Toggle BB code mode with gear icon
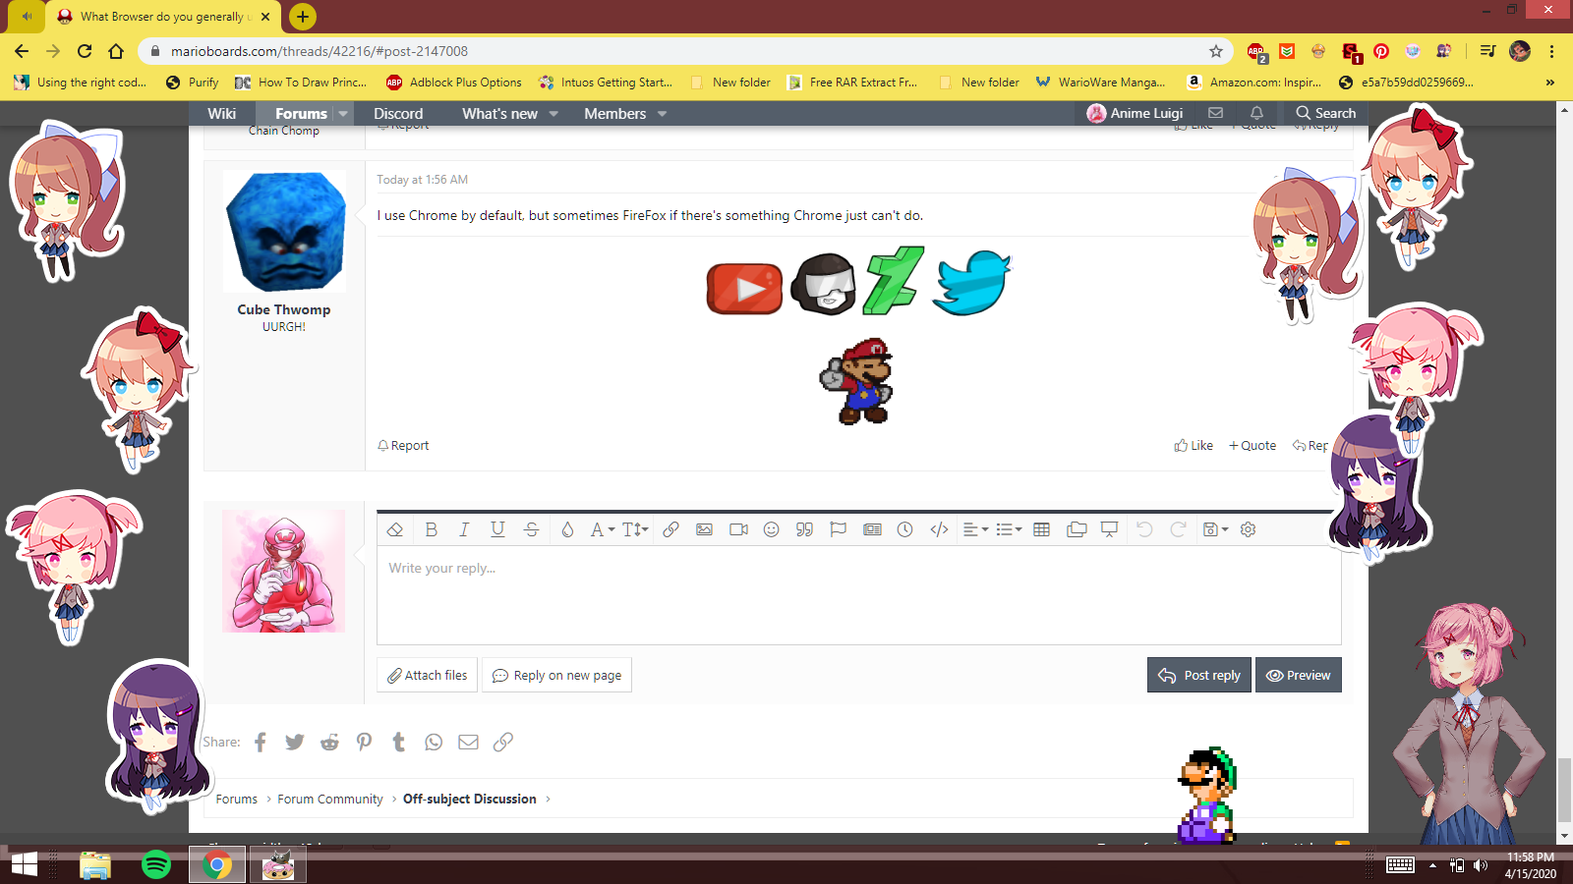 tap(1249, 529)
